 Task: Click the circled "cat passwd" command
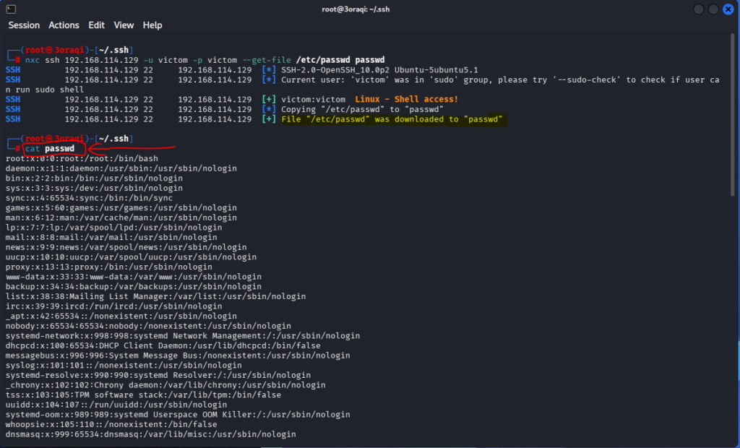coord(54,149)
